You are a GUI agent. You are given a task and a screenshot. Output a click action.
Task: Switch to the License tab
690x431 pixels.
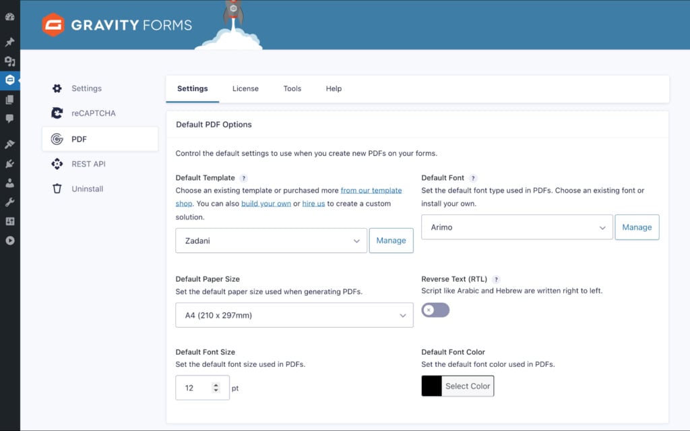pos(245,88)
